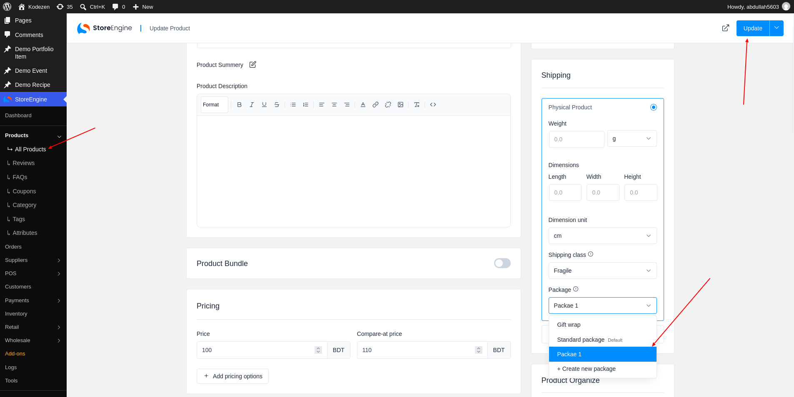
Task: Apply strikethrough in description toolbar
Action: 277,105
